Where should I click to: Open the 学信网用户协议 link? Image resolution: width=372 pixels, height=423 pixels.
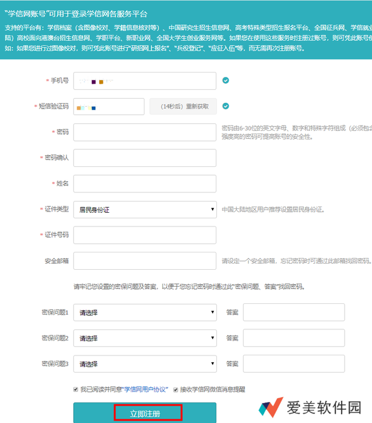pyautogui.click(x=146, y=390)
